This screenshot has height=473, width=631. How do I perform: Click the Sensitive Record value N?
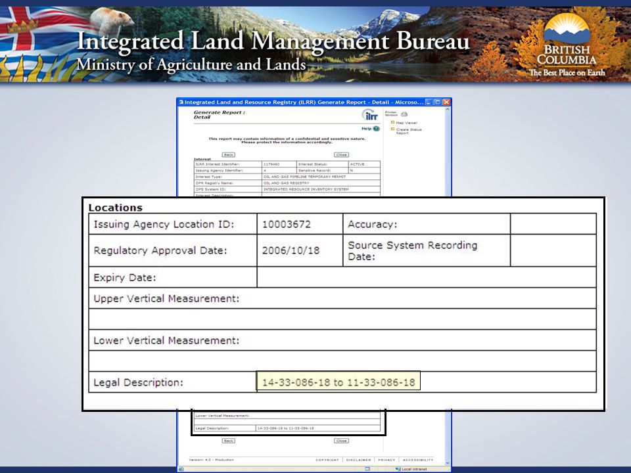(x=351, y=171)
